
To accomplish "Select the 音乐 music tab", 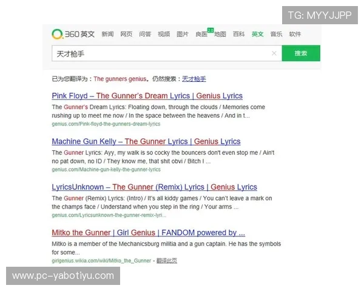I will 276,34.
